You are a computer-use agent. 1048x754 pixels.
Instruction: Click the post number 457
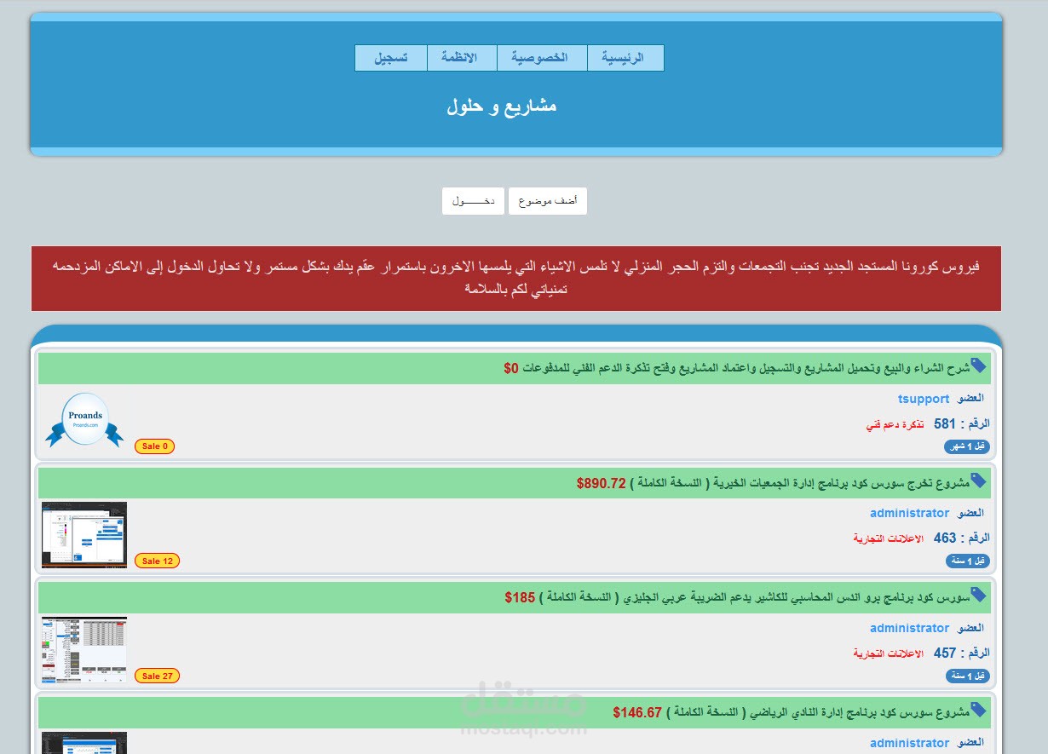pos(945,653)
